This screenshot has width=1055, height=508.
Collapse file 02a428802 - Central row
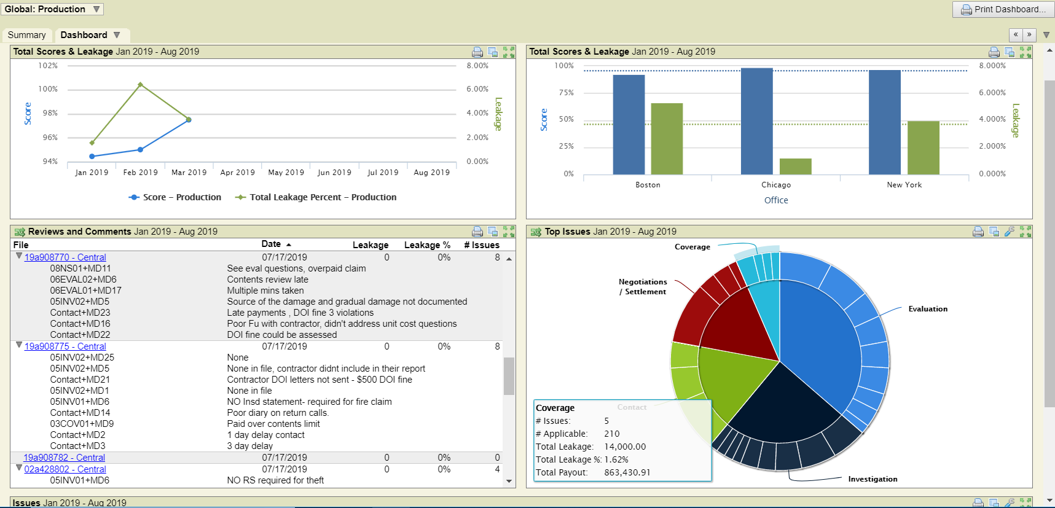19,468
